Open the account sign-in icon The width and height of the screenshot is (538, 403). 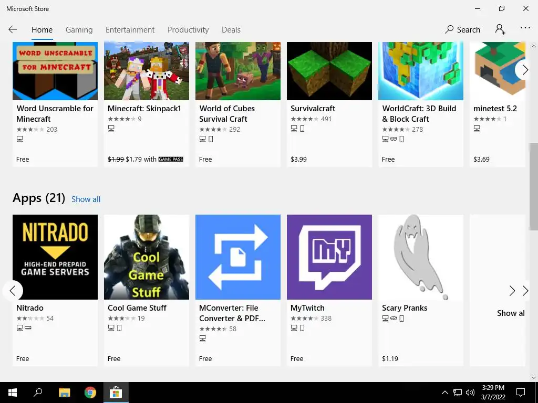(x=500, y=29)
